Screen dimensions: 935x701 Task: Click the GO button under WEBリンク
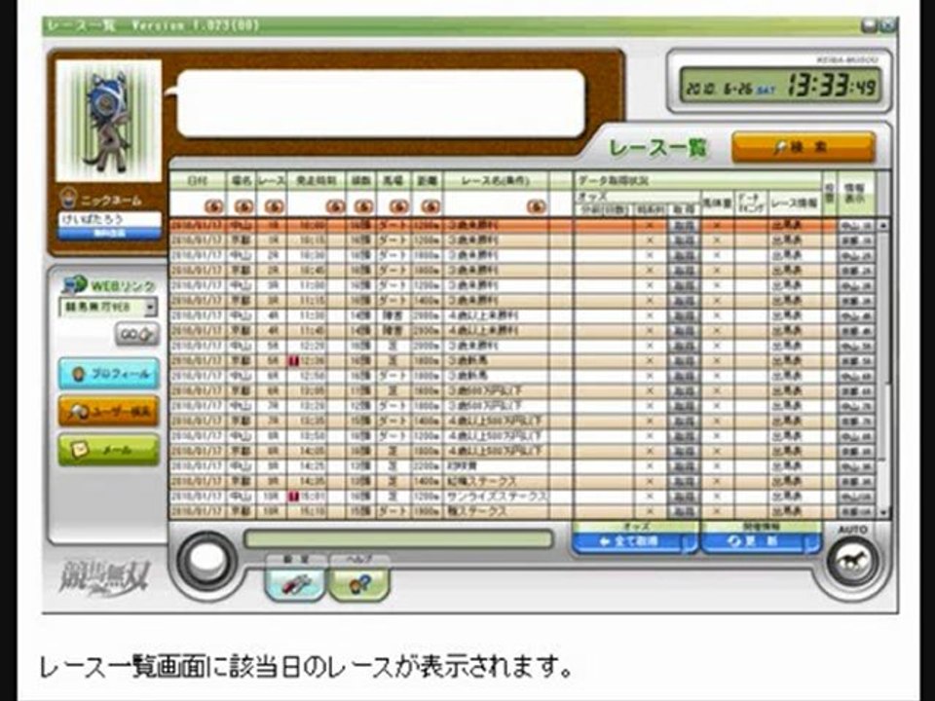pos(137,334)
